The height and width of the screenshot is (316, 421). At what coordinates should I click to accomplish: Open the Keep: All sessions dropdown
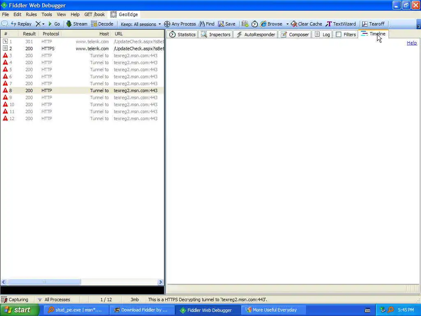141,24
